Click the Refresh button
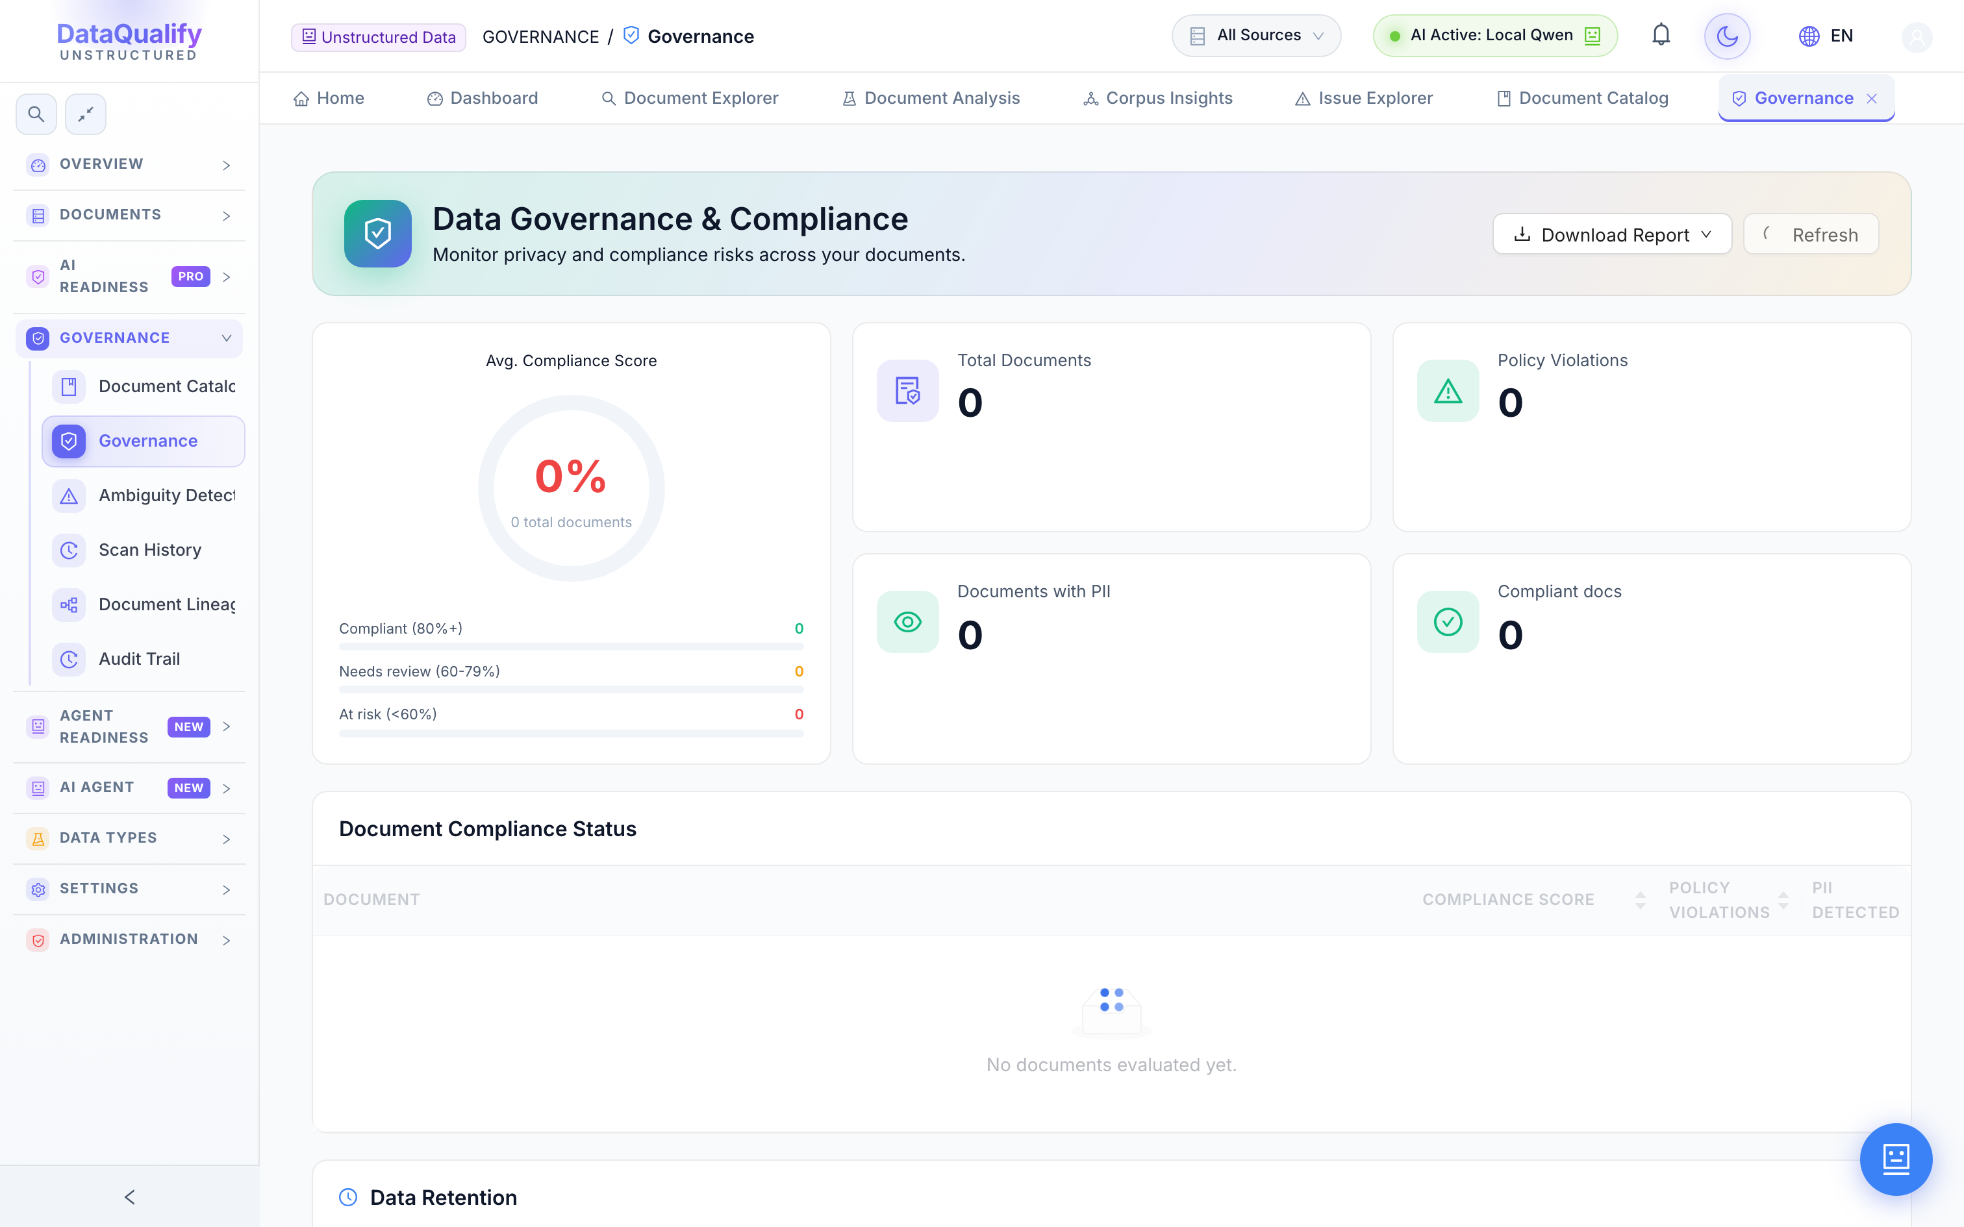 pos(1811,234)
